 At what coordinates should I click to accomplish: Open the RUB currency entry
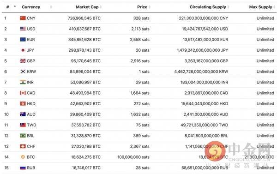point(31,168)
